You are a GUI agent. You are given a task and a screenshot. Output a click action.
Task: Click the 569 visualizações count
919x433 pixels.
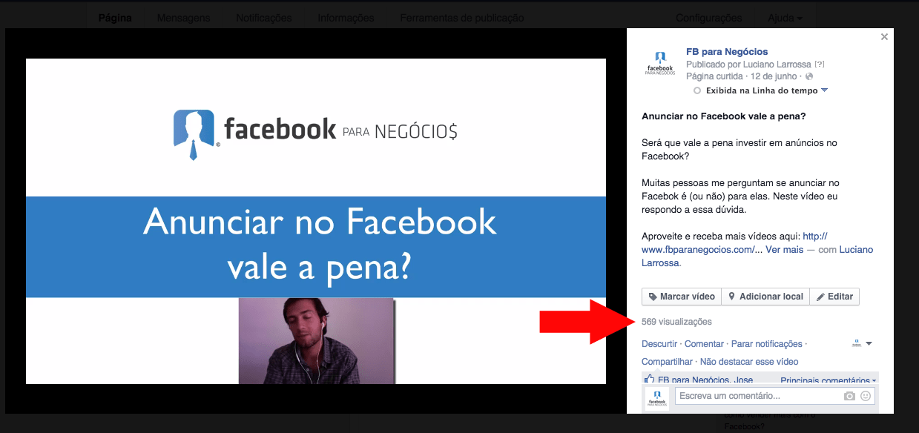[x=676, y=322]
